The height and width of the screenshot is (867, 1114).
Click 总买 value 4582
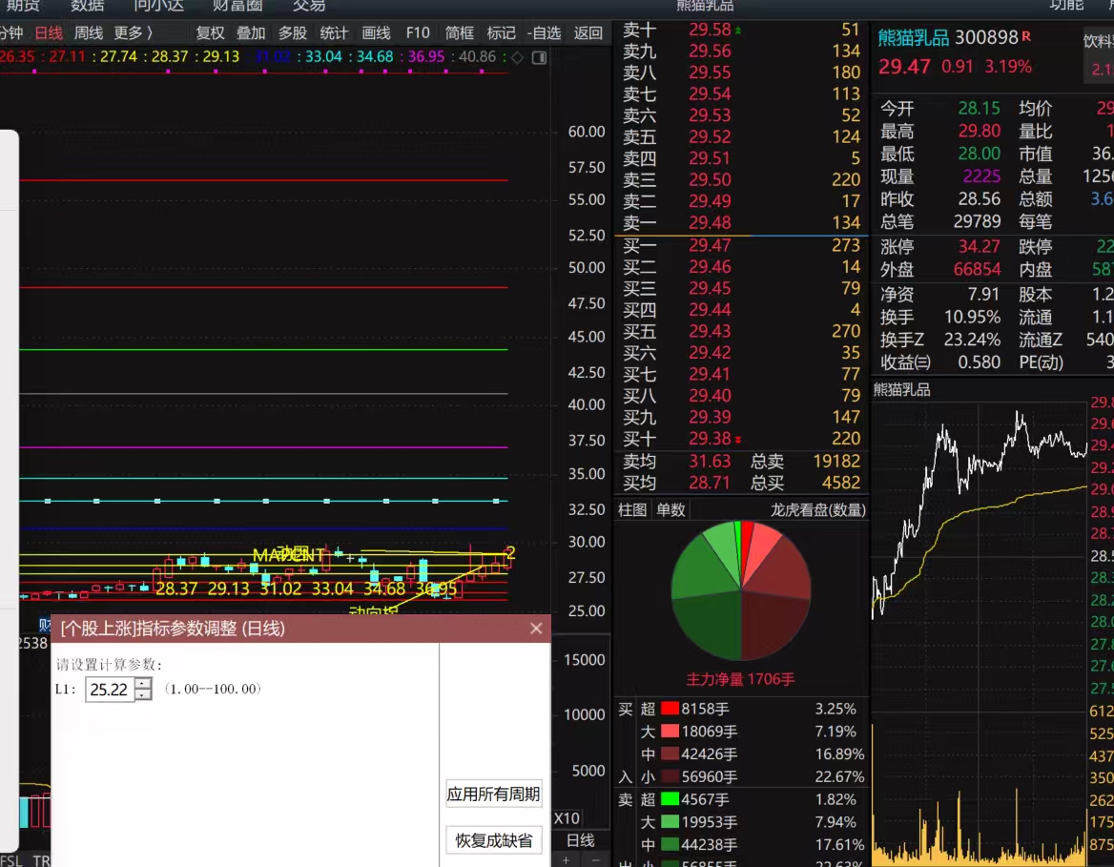tap(841, 483)
